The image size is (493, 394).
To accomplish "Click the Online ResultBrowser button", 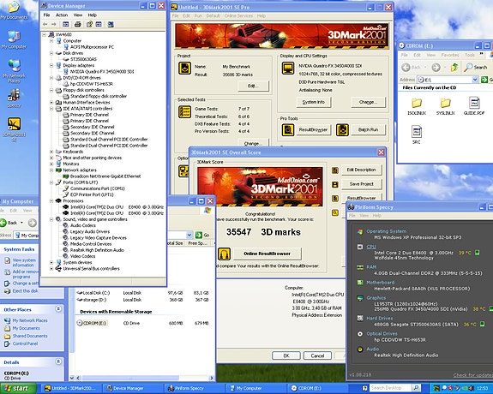I will [267, 254].
